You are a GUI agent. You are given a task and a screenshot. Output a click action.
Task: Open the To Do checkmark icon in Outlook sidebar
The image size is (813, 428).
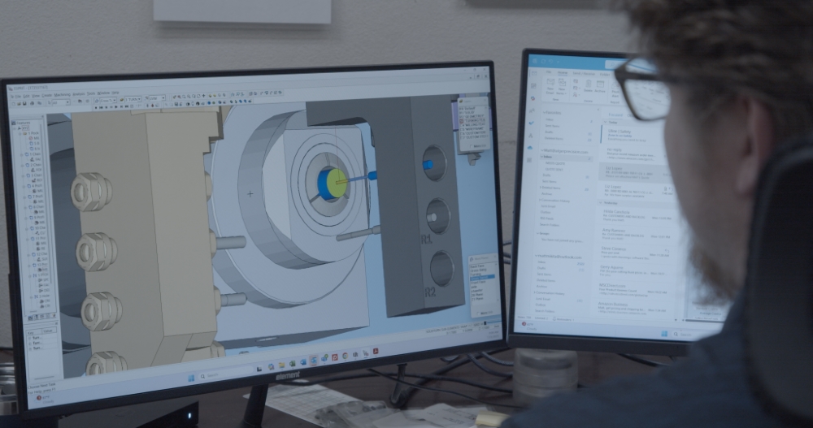(x=532, y=123)
